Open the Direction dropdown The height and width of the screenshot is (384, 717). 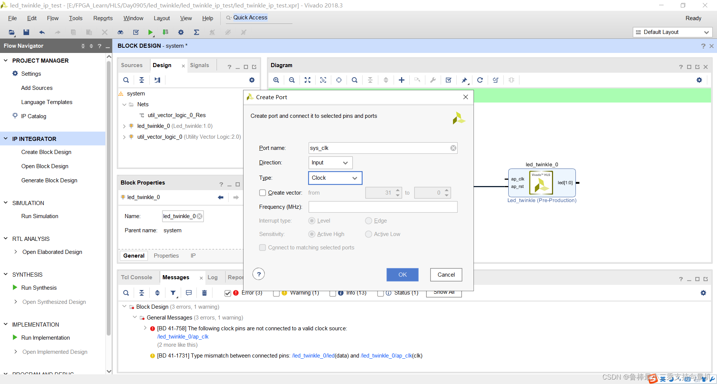point(330,163)
